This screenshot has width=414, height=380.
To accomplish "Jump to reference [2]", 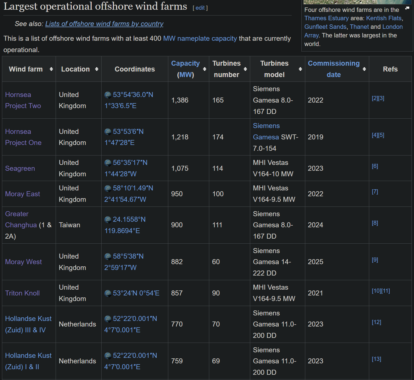I will 375,98.
